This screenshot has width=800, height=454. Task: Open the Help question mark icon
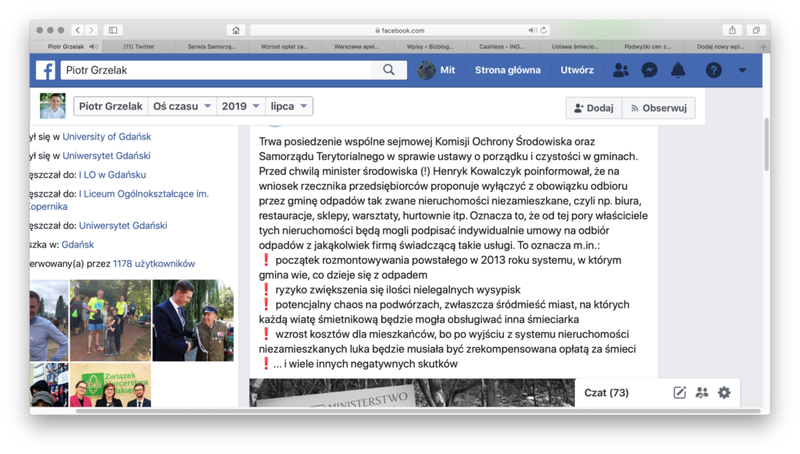(x=714, y=69)
